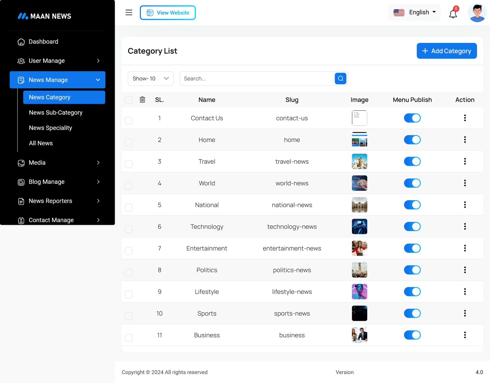Expand the User Manage sidebar menu
Image resolution: width=490 pixels, height=383 pixels.
point(58,61)
